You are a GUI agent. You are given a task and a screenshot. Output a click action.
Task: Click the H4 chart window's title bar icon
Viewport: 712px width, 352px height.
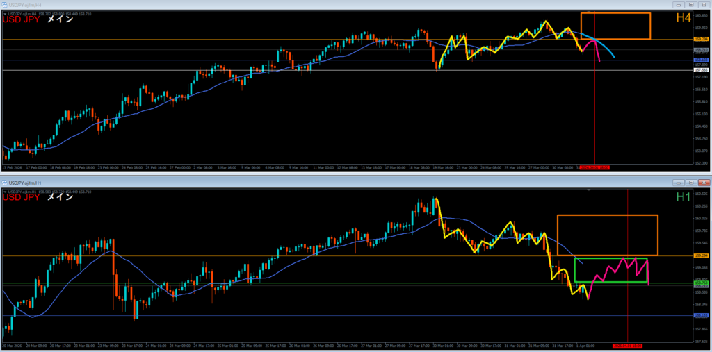pyautogui.click(x=4, y=3)
